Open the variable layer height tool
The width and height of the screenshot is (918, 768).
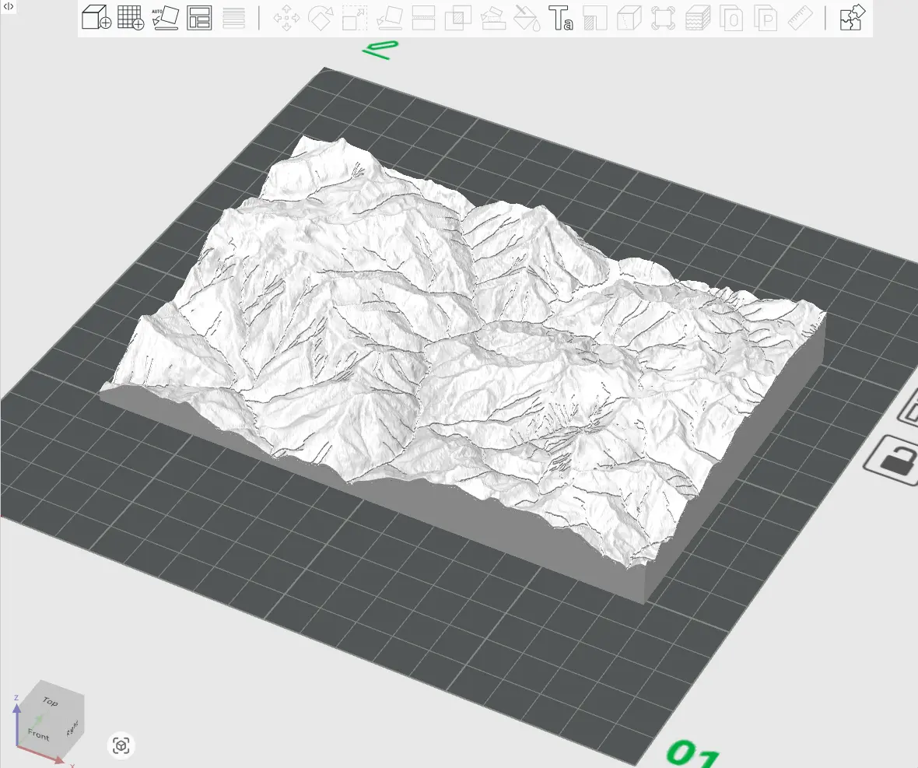point(233,18)
